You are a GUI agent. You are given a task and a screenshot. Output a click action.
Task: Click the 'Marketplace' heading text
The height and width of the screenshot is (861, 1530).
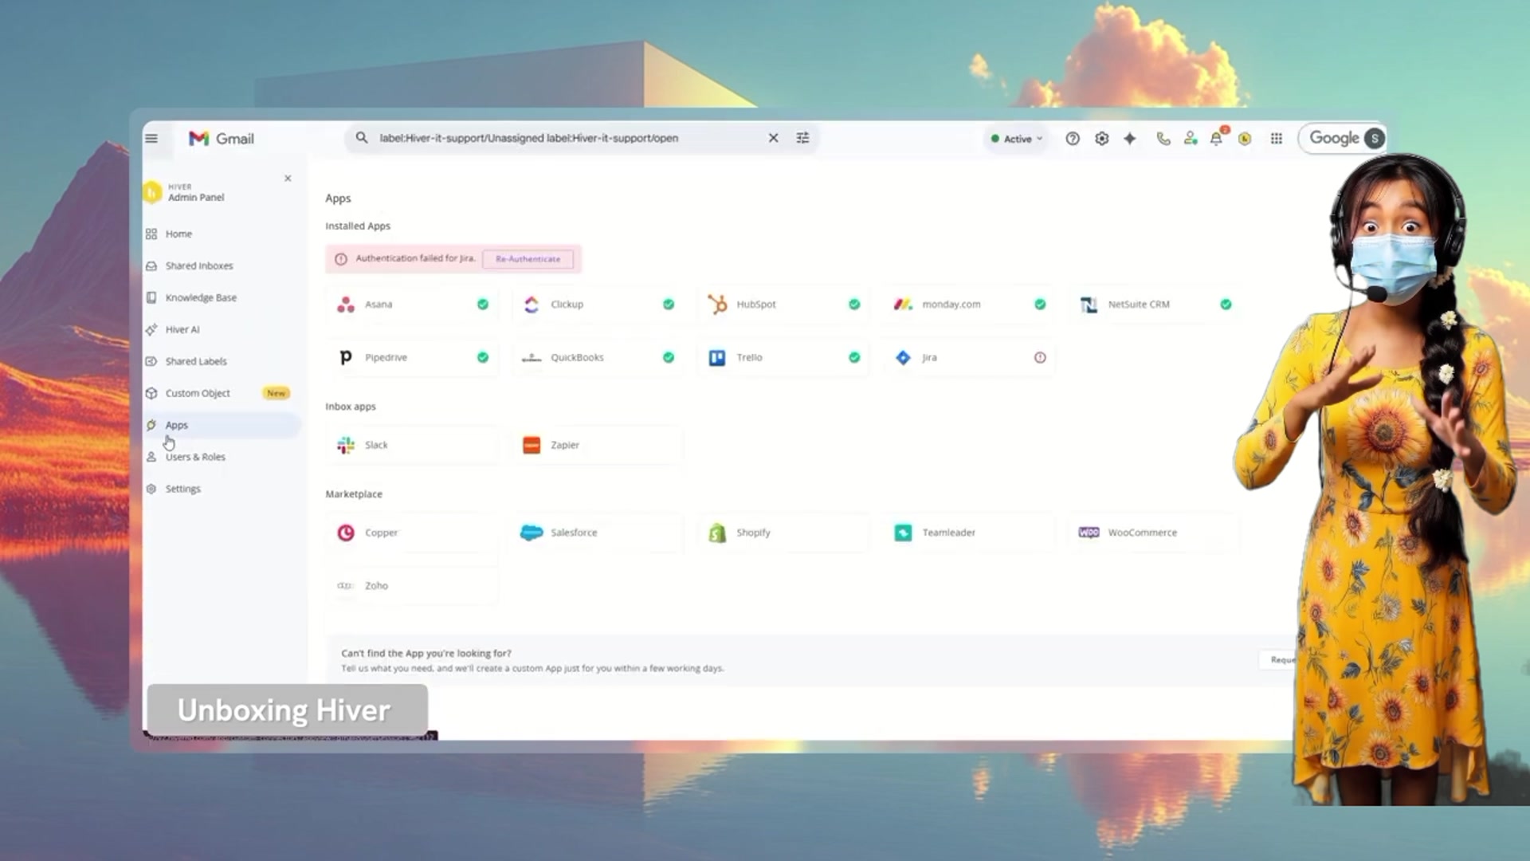[x=354, y=494]
